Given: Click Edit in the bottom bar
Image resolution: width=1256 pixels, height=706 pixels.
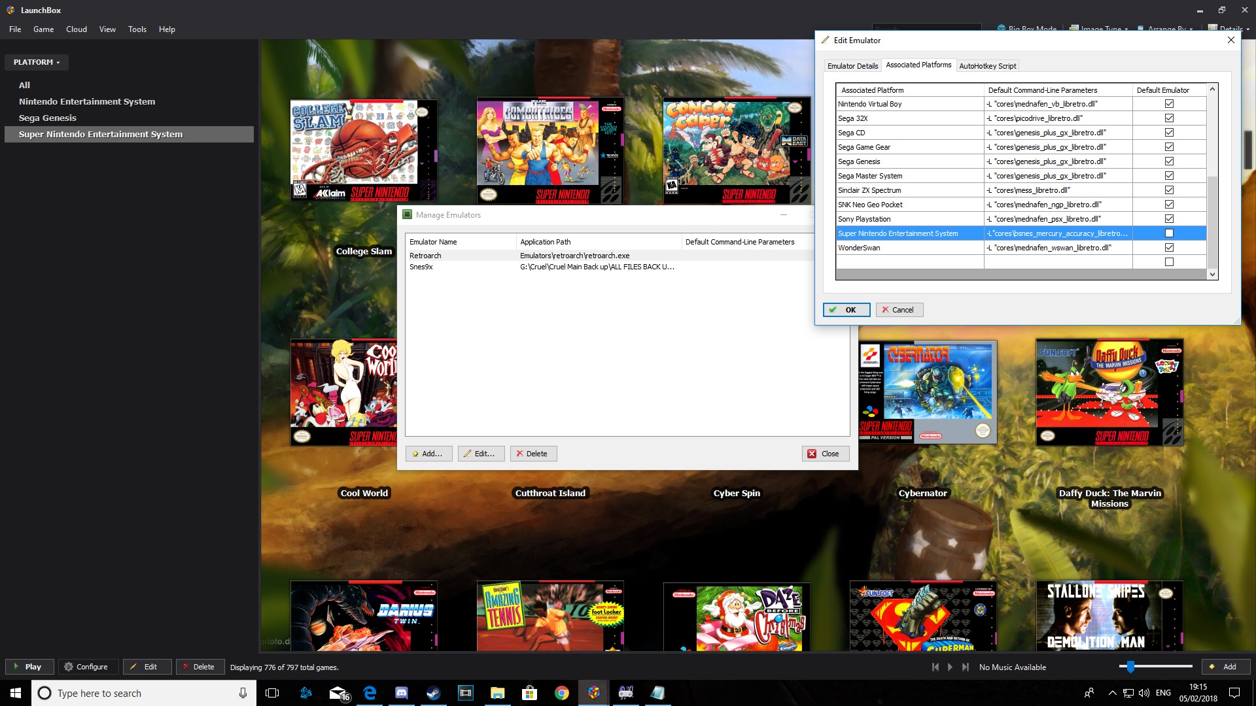Looking at the screenshot, I should 147,667.
